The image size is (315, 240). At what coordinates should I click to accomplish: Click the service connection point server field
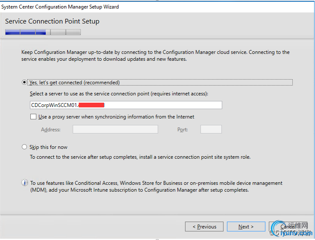point(126,105)
